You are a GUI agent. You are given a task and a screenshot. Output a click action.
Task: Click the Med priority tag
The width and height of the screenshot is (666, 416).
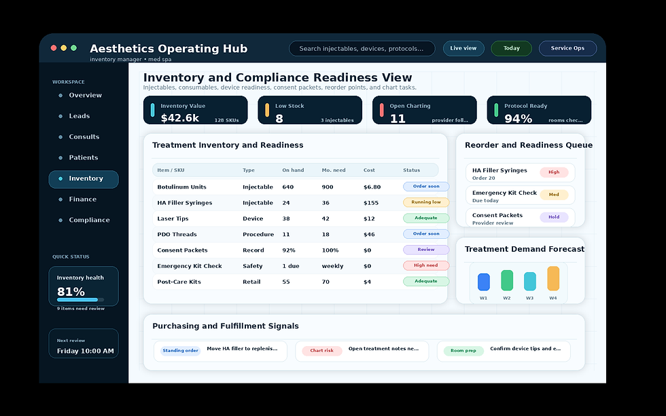pyautogui.click(x=554, y=195)
